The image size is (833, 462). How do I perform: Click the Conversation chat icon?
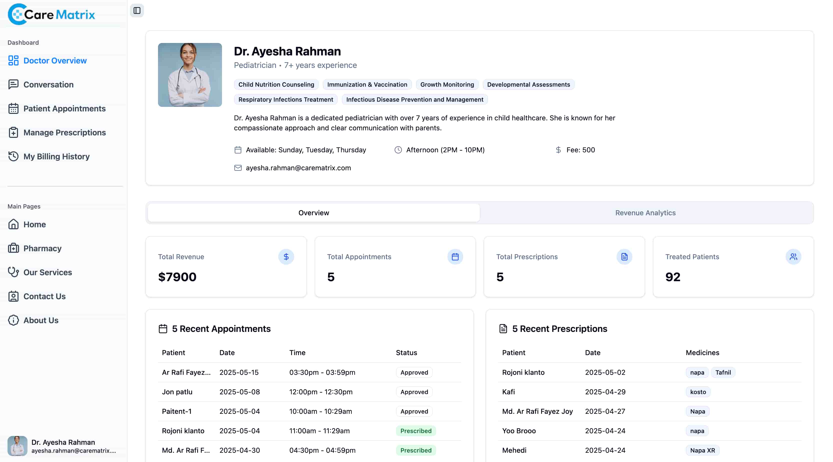(x=13, y=84)
